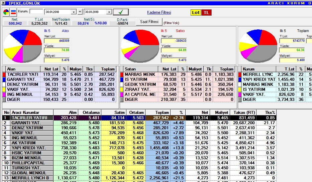Screen dimensions: 312x182
Task: Close the IPEKE window via X
Action: tap(3, 3)
